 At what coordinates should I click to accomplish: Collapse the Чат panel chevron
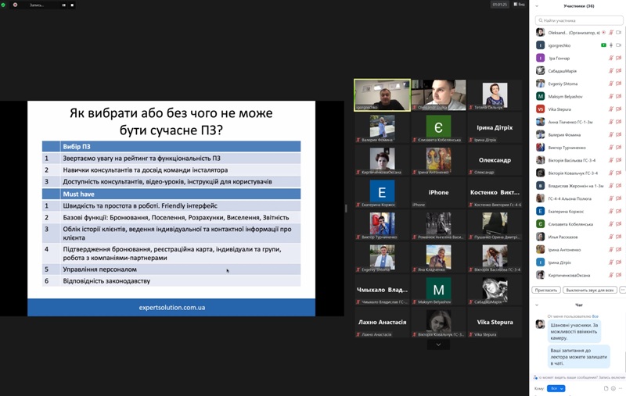pos(537,305)
